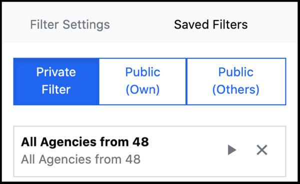Remove saved filter with the X icon
Viewport: 300px width, 184px height.
click(x=261, y=150)
